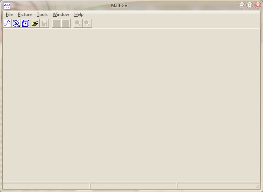
Task: Click the right magnifier zoom icon
Action: click(x=87, y=23)
